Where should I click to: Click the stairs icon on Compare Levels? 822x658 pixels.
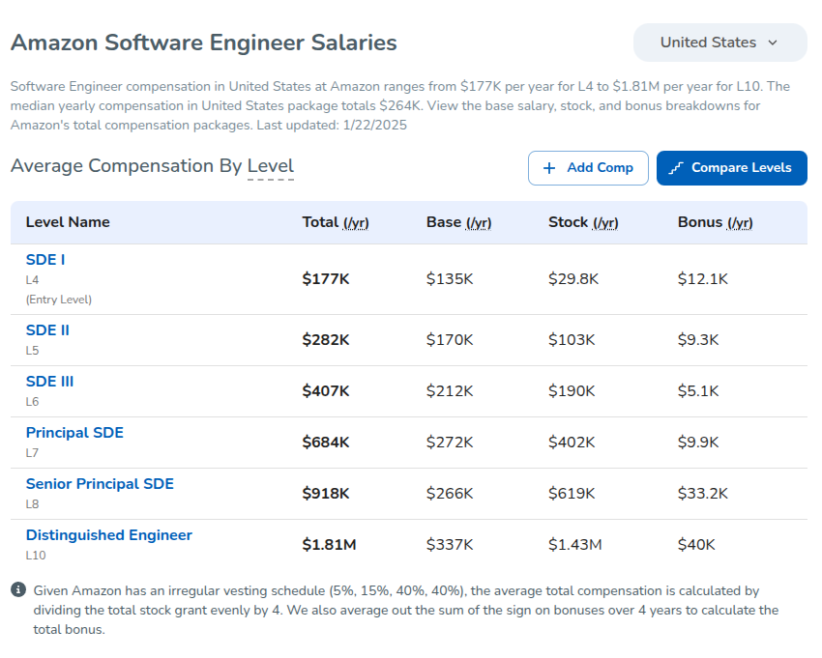676,168
